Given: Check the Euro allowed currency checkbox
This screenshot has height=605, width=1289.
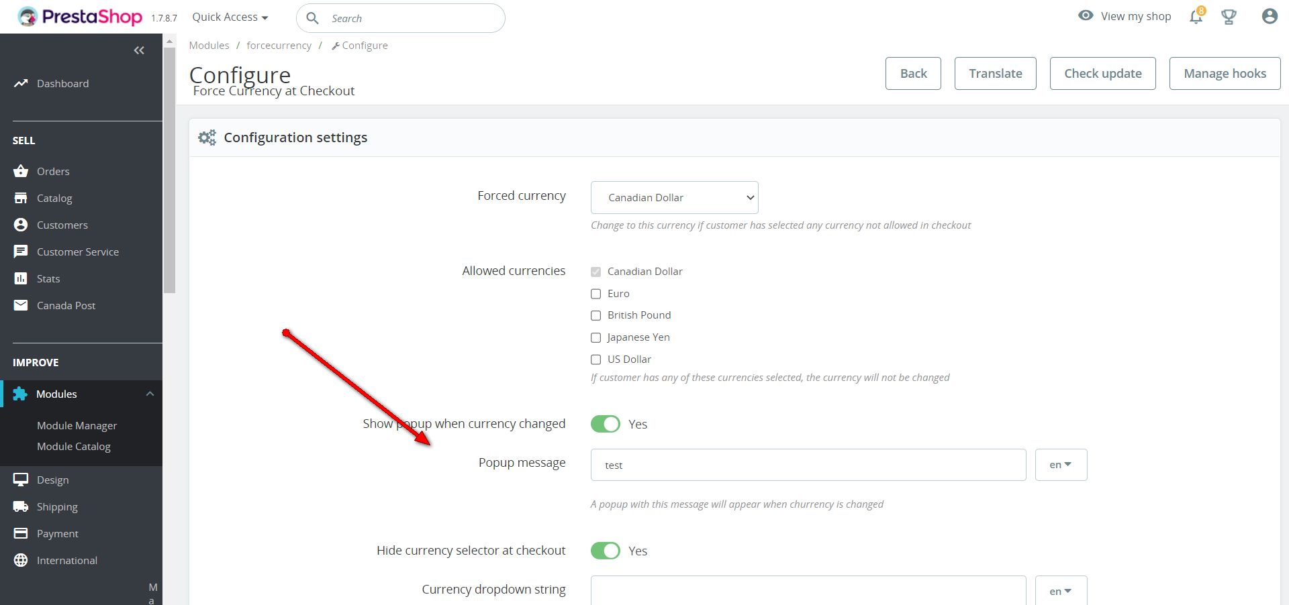Looking at the screenshot, I should (595, 294).
